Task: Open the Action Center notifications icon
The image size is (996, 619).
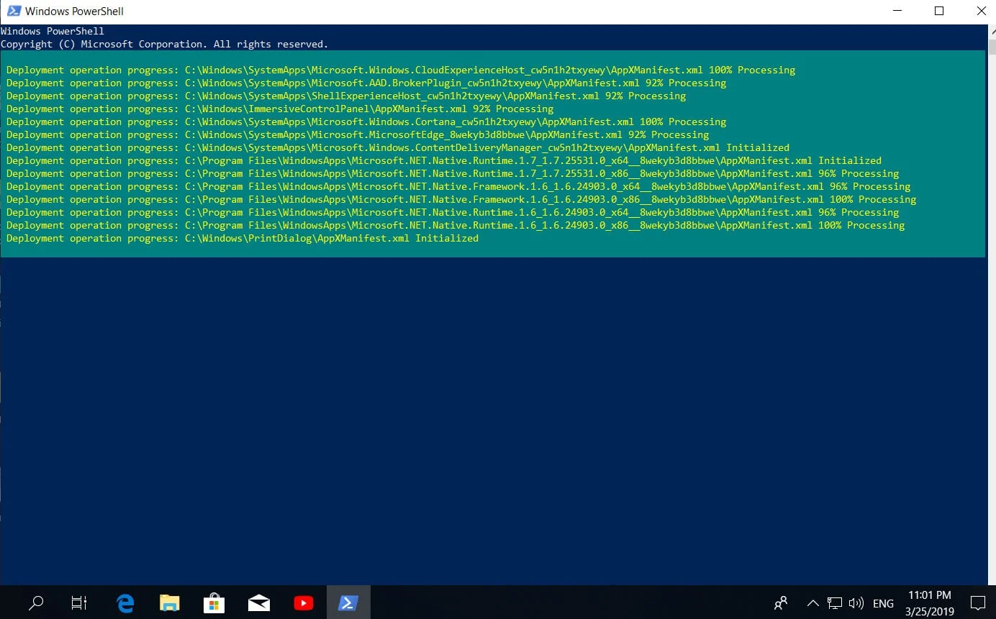Action: [x=977, y=603]
